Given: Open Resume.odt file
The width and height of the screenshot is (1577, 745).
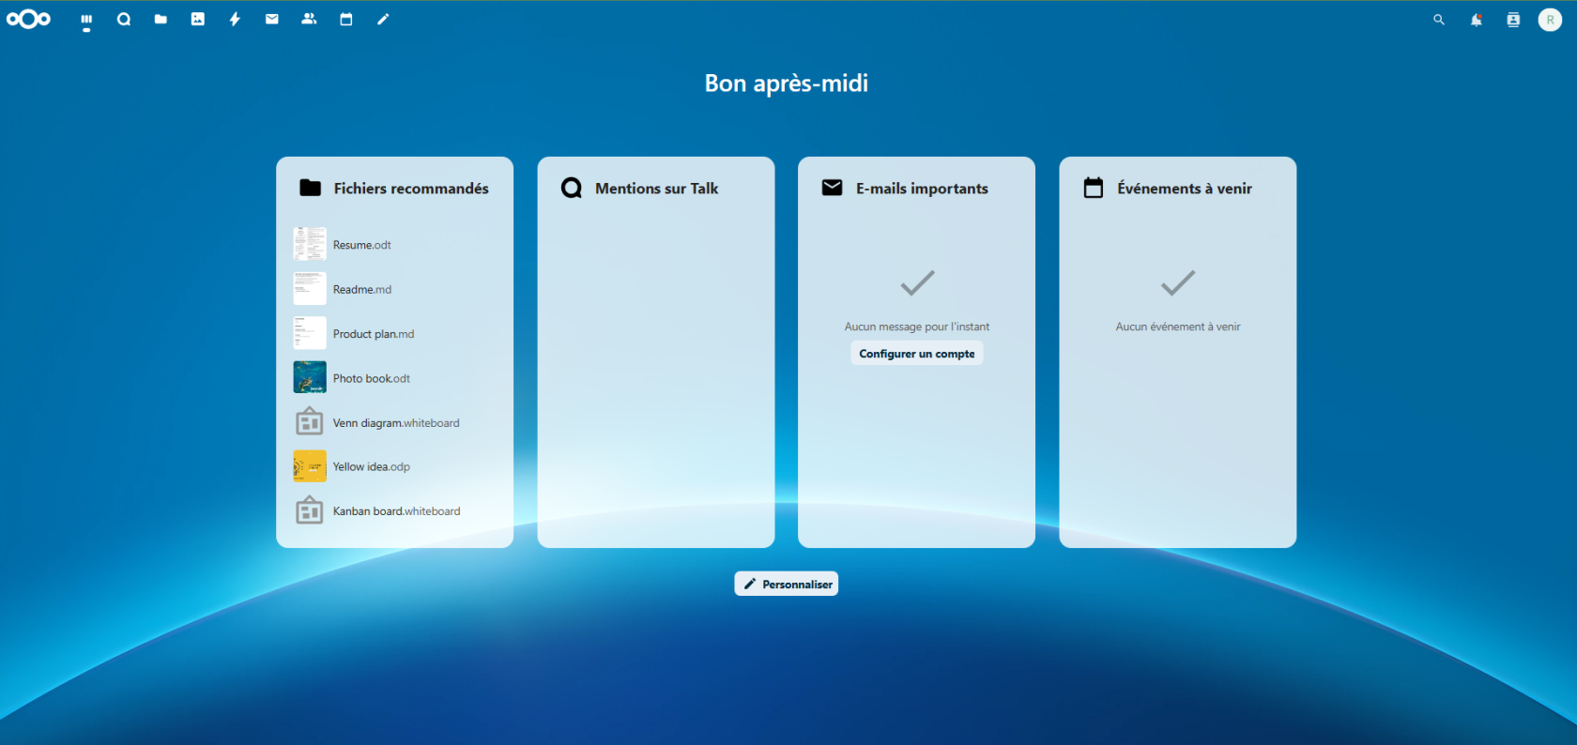Looking at the screenshot, I should (x=362, y=245).
